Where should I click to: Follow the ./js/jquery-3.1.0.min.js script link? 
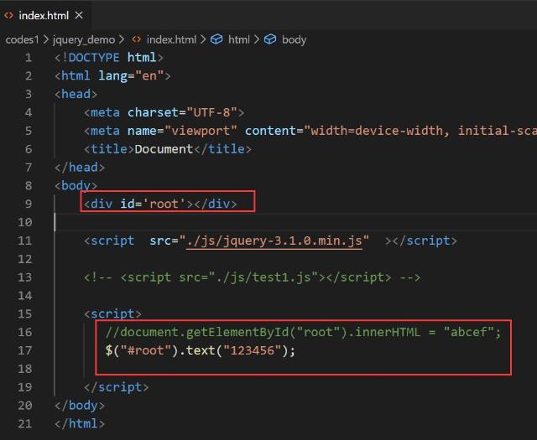274,241
